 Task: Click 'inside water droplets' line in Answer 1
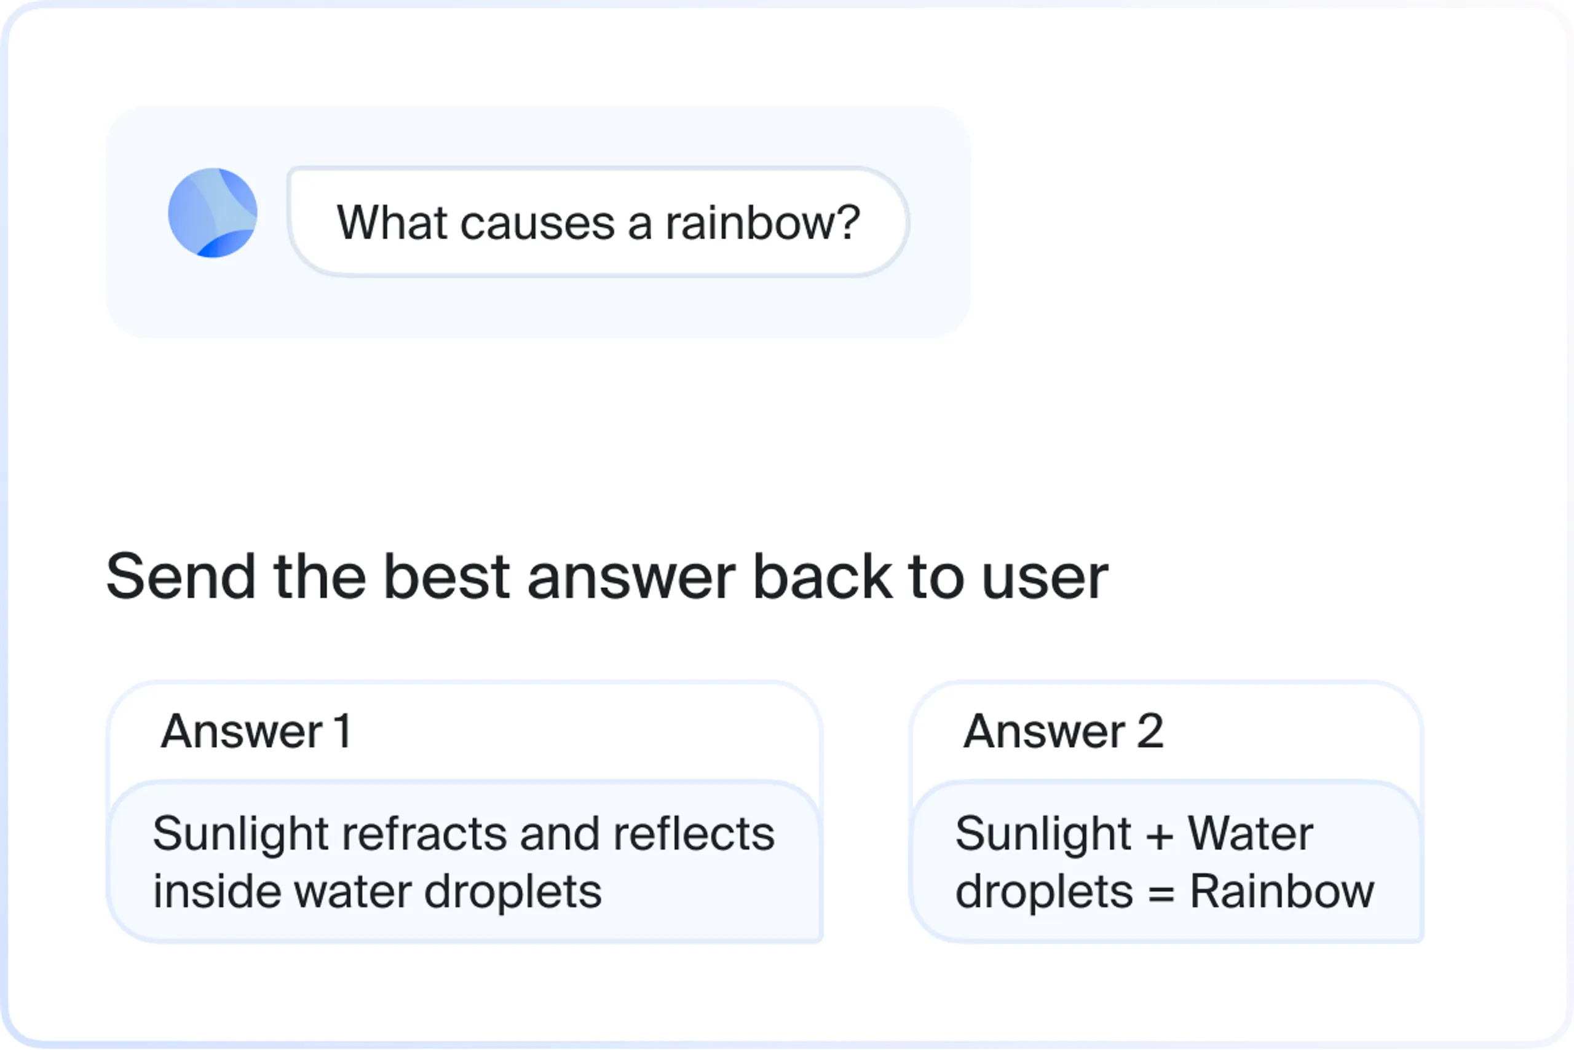pos(378,892)
